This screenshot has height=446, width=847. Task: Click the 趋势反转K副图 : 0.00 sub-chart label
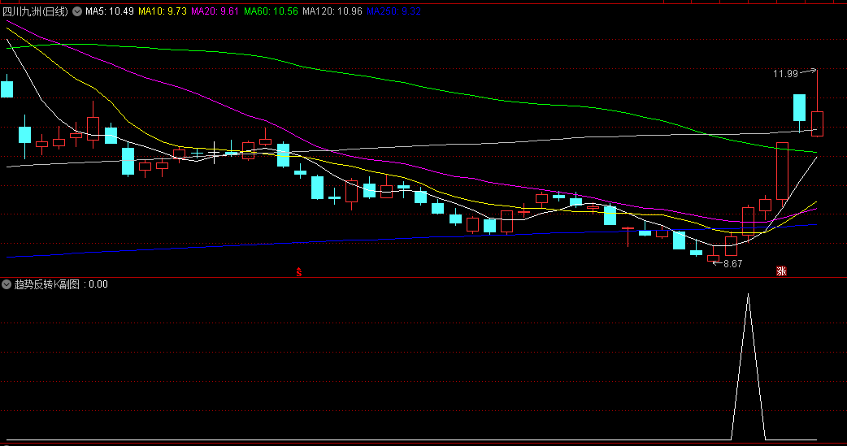point(61,284)
